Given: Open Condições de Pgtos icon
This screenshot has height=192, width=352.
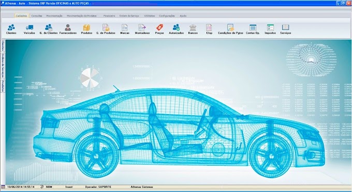Looking at the screenshot, I should tap(230, 29).
